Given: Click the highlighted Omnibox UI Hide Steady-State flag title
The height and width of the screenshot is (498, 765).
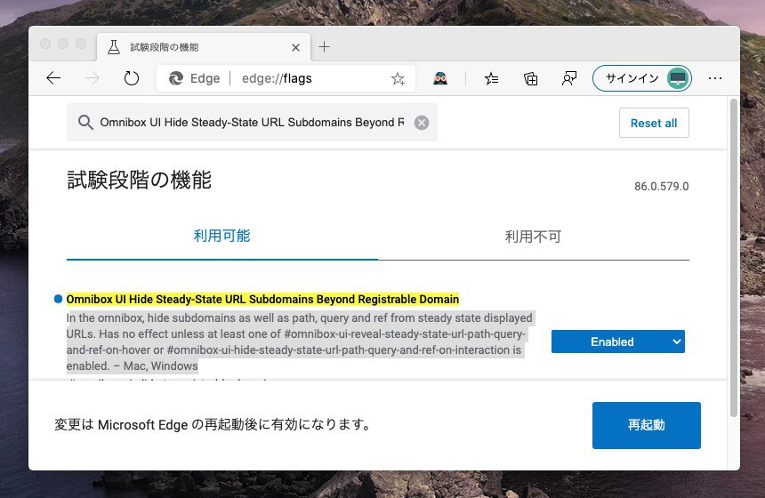Looking at the screenshot, I should (262, 299).
